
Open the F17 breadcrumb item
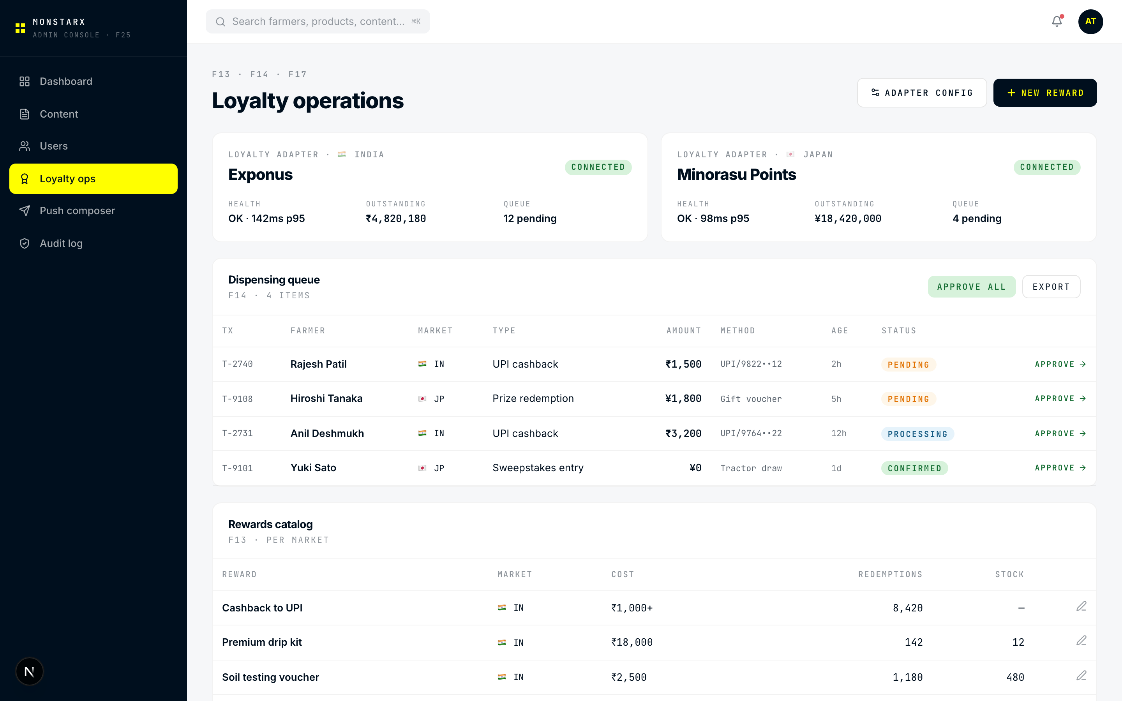(x=297, y=74)
